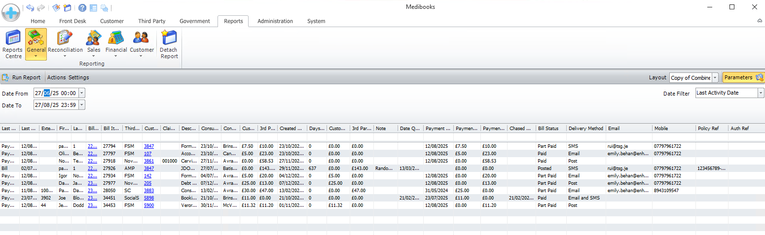Click the blue help question mark icon
This screenshot has width=765, height=235.
pos(82,8)
